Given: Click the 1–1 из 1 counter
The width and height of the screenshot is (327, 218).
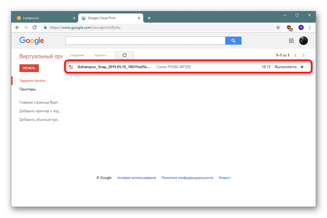Looking at the screenshot, I should tap(283, 55).
